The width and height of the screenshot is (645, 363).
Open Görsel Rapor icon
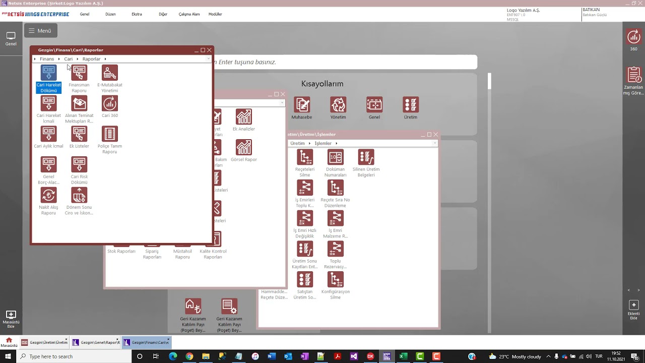[244, 147]
